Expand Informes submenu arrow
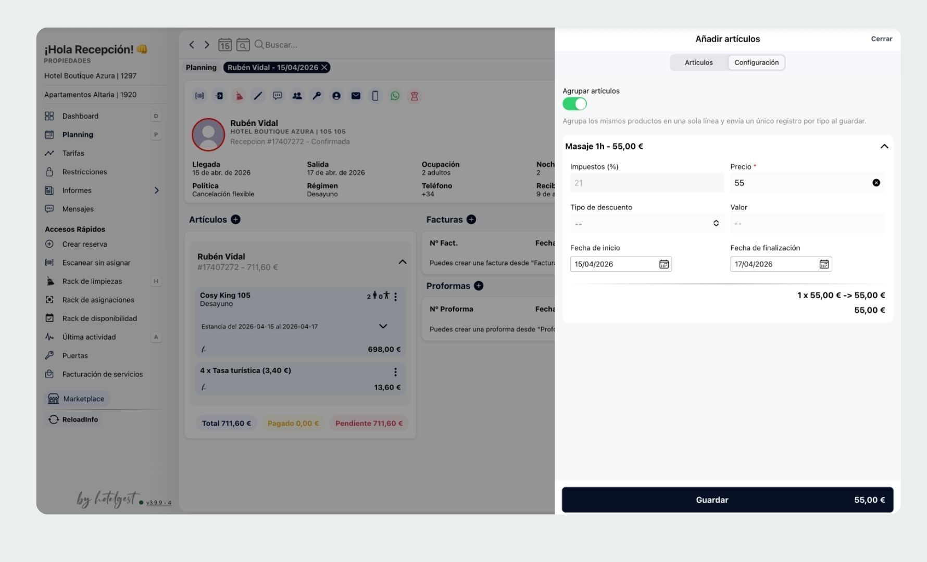 156,190
